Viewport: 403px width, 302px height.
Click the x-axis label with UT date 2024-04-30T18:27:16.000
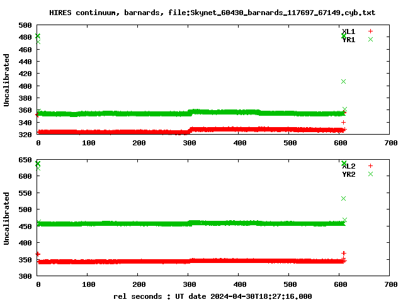point(213,296)
